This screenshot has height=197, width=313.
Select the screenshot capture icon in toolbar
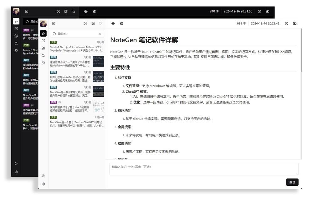(x=85, y=23)
